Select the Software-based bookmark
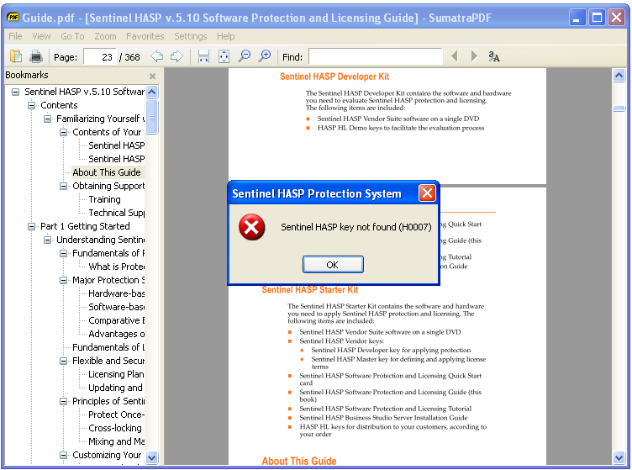632x470 pixels. click(117, 307)
